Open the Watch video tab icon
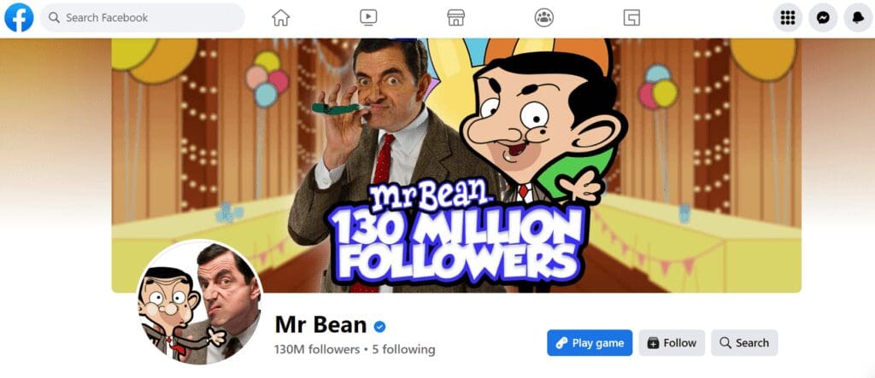875x378 pixels. point(368,18)
